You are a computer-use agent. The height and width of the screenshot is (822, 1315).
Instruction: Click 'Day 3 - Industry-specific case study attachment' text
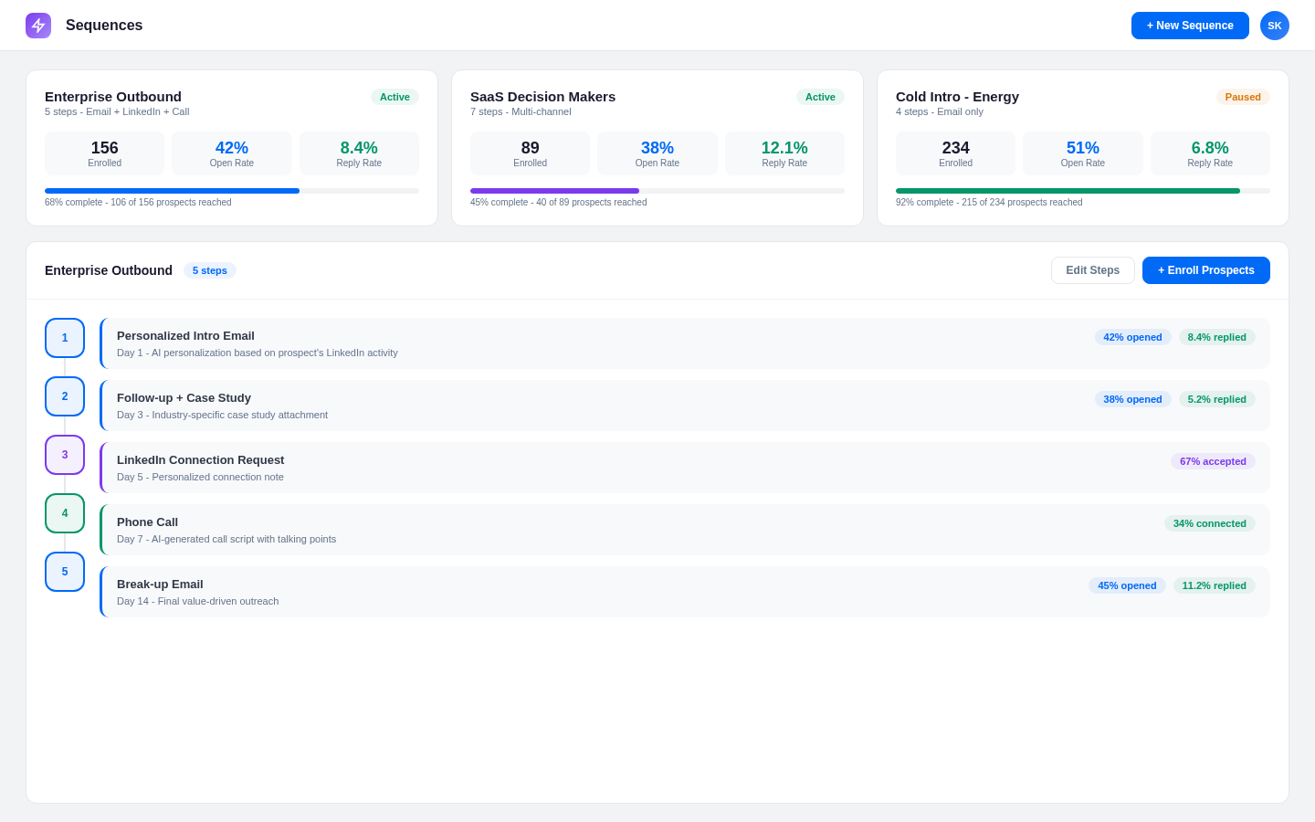[x=222, y=415]
